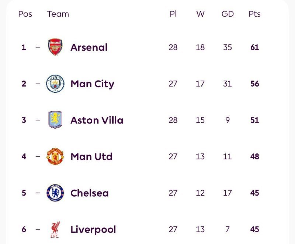Click Man City's 56 points value
The height and width of the screenshot is (244, 295).
pyautogui.click(x=254, y=84)
